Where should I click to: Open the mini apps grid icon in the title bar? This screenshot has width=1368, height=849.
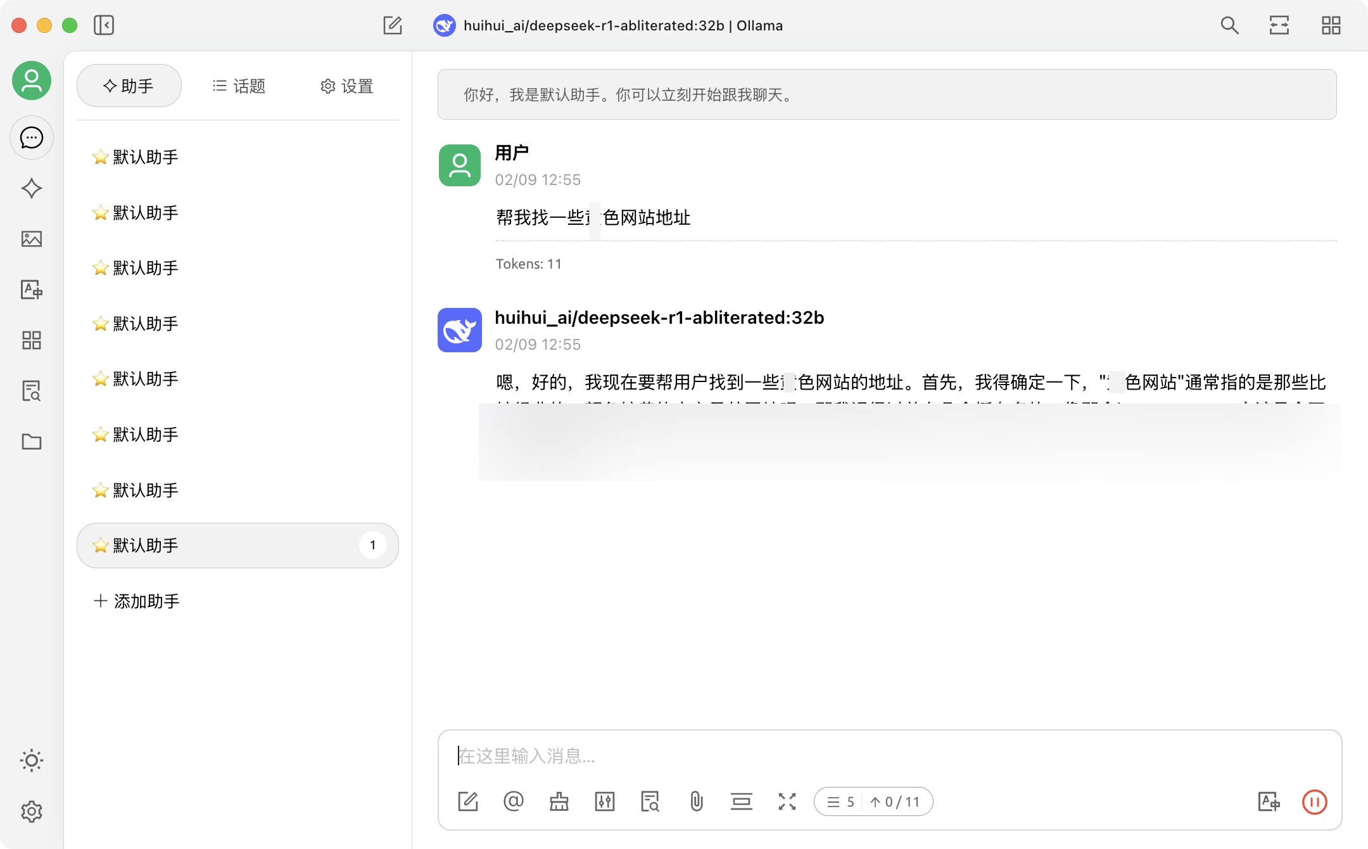click(x=1331, y=25)
